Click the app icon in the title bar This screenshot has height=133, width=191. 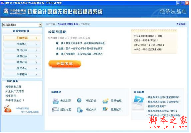pos(2,3)
